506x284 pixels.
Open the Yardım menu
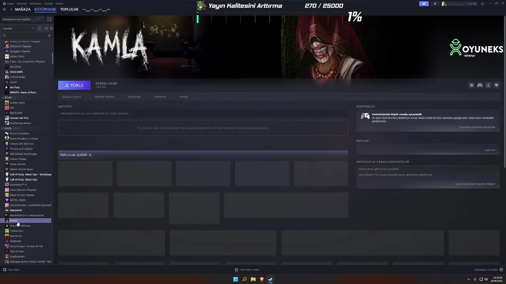[x=59, y=4]
